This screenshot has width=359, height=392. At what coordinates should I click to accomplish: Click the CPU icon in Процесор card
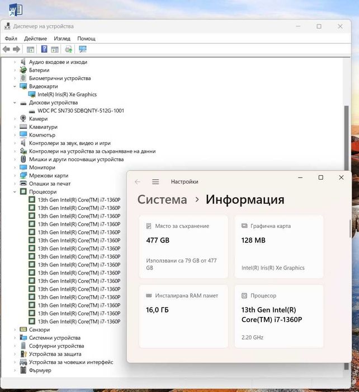tap(244, 296)
